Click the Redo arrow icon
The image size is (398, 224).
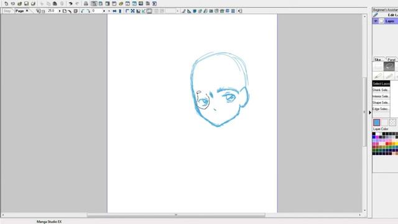coord(77,4)
